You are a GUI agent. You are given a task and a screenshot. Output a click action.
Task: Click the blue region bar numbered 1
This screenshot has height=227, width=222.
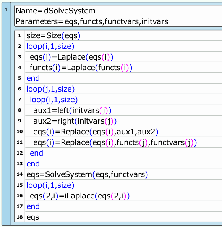pyautogui.click(x=6, y=114)
